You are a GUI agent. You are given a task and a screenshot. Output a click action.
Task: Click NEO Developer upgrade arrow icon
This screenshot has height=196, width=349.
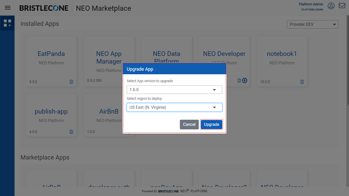point(245,81)
